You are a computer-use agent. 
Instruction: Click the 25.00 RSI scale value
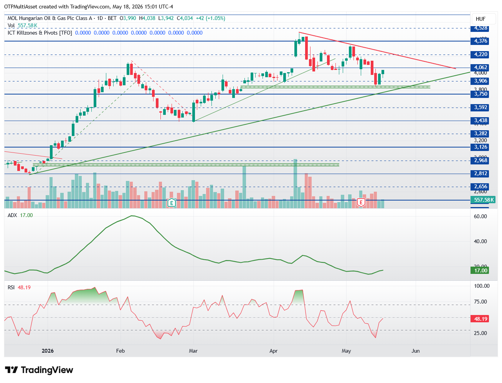click(x=481, y=333)
